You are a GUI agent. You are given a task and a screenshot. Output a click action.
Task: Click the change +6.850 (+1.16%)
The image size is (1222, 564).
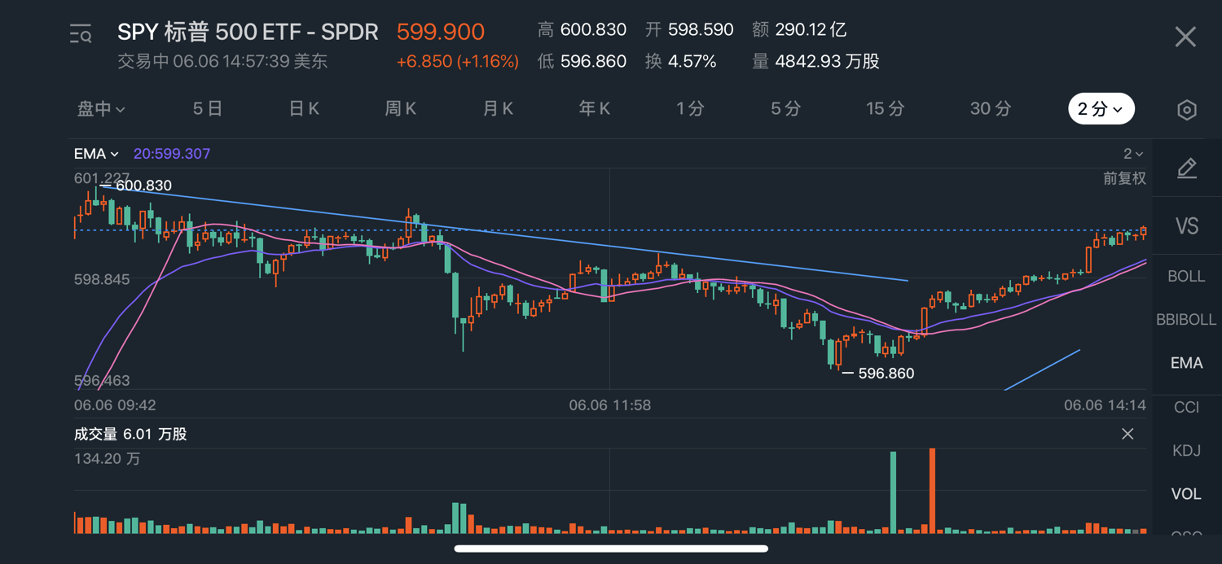(x=457, y=62)
